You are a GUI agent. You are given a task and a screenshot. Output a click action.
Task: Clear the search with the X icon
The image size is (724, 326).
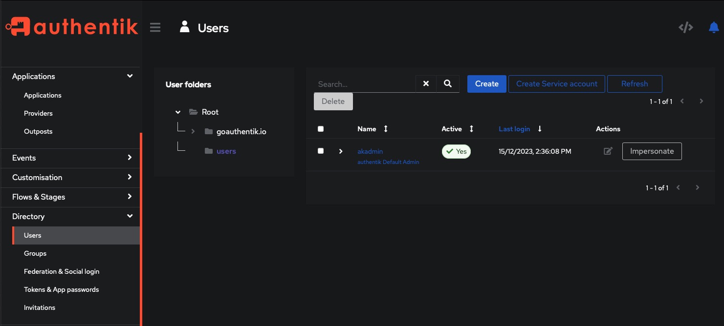[425, 83]
